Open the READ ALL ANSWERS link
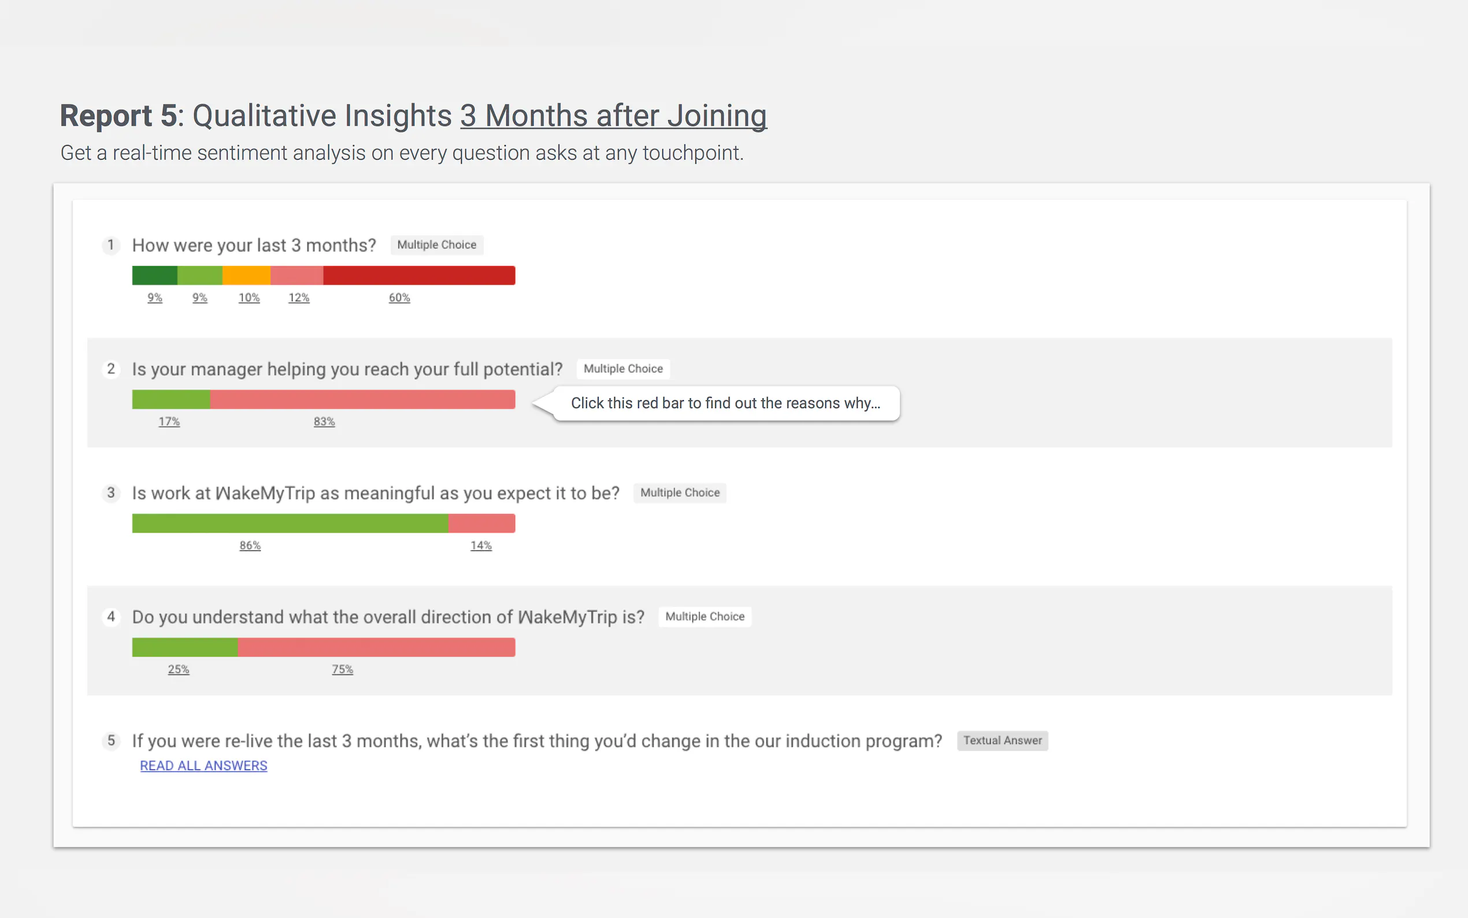This screenshot has height=918, width=1468. (203, 765)
